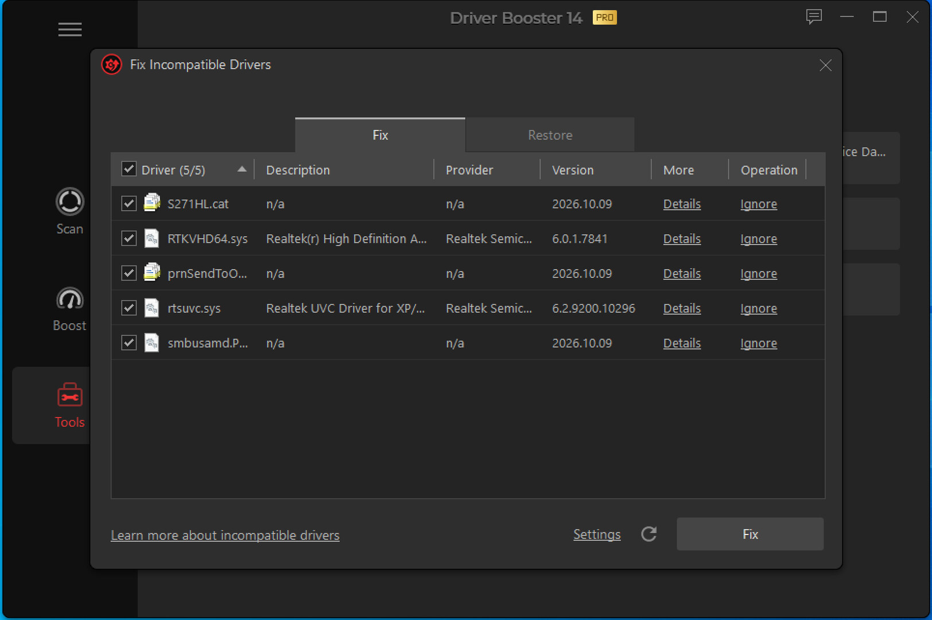Uncheck the prnSendToO driver checkbox
Image resolution: width=932 pixels, height=620 pixels.
tap(129, 273)
